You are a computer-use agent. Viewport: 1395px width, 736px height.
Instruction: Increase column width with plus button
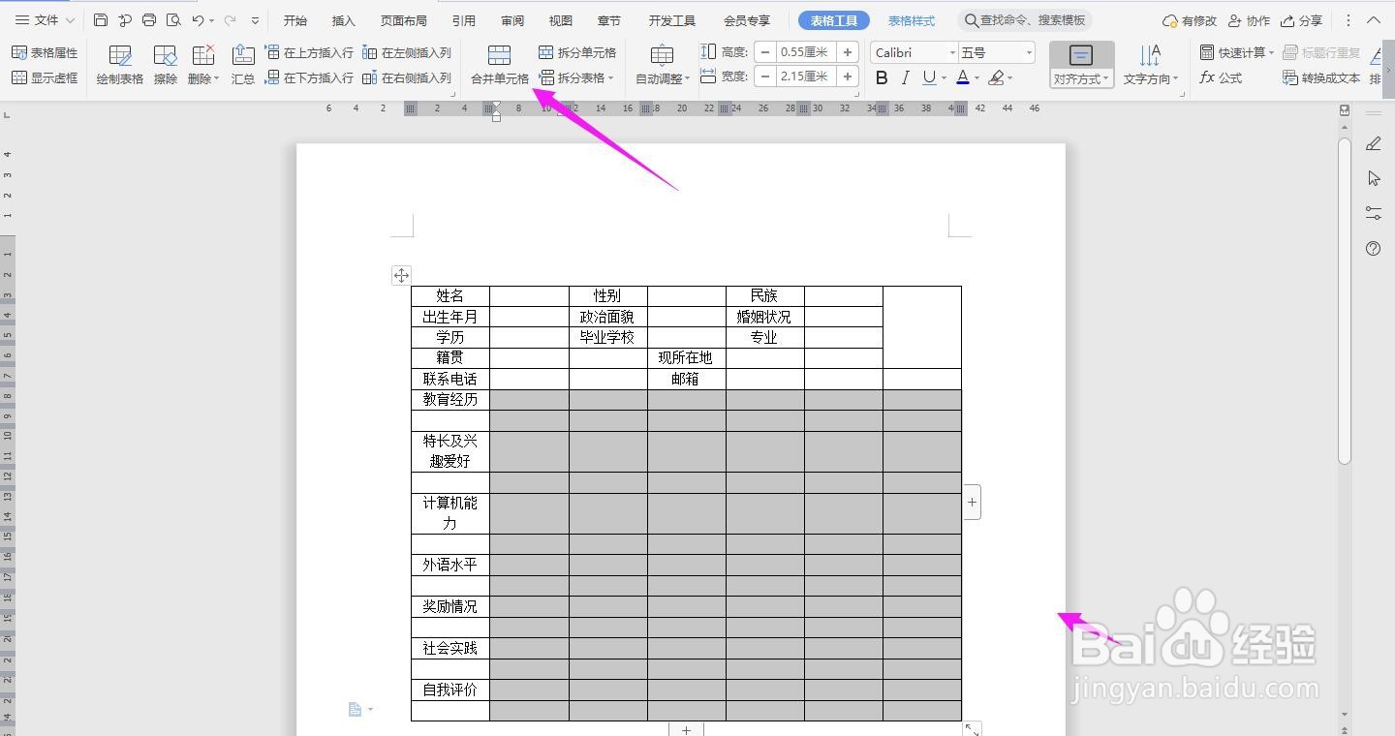(848, 76)
